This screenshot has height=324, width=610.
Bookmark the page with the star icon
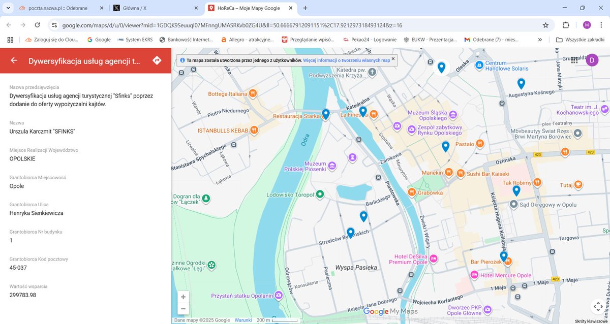coord(545,25)
